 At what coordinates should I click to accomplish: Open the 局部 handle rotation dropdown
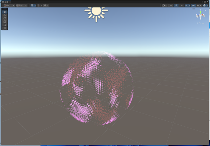(21, 5)
